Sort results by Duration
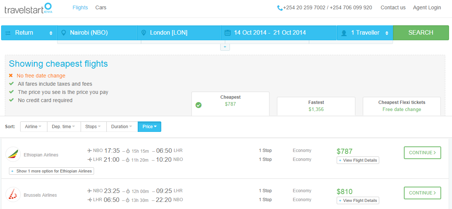 pos(122,127)
